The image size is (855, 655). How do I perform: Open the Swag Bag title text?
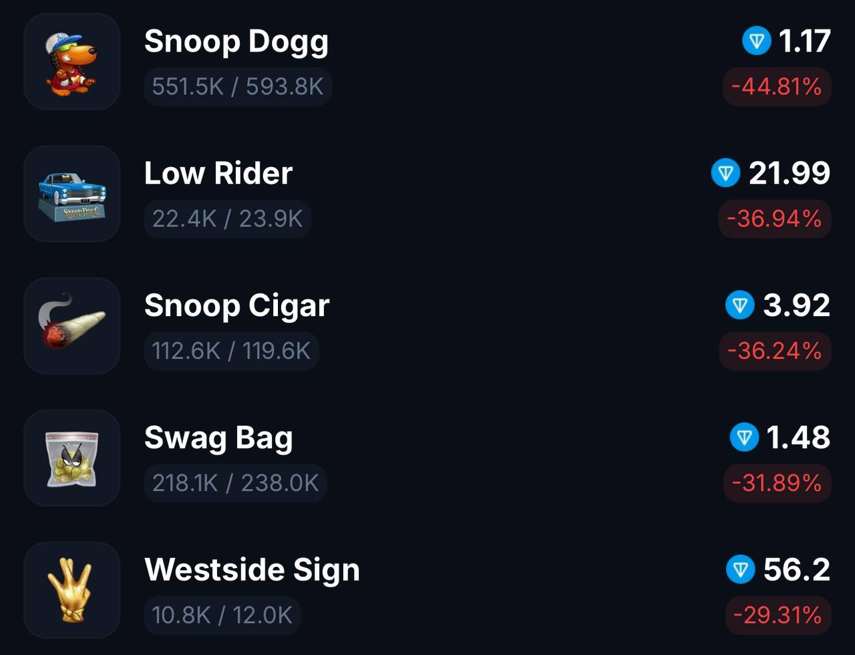[x=218, y=438]
